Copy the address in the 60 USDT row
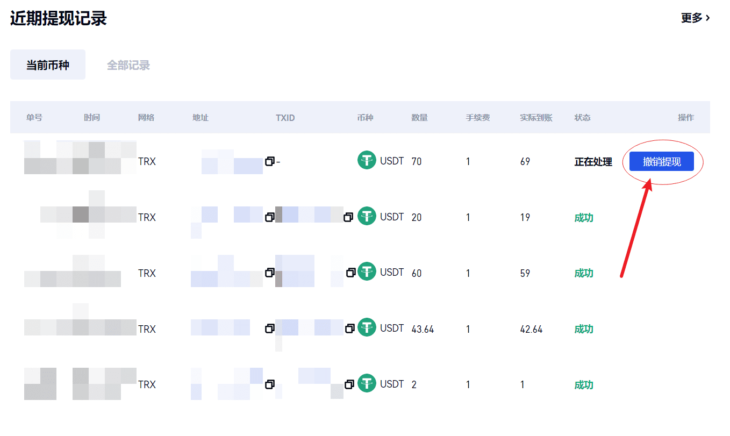This screenshot has height=436, width=730. [270, 273]
